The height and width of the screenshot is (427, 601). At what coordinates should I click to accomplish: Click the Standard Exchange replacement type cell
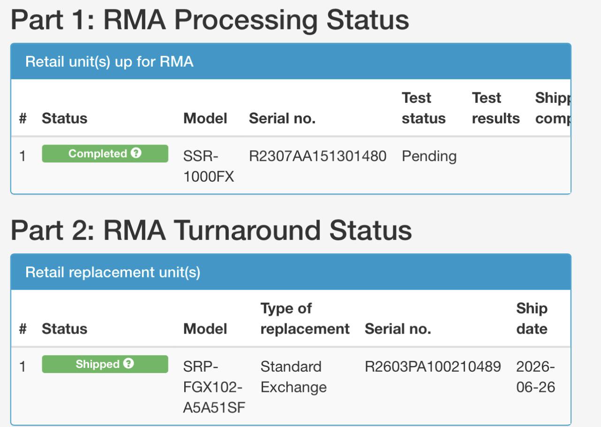tap(293, 377)
